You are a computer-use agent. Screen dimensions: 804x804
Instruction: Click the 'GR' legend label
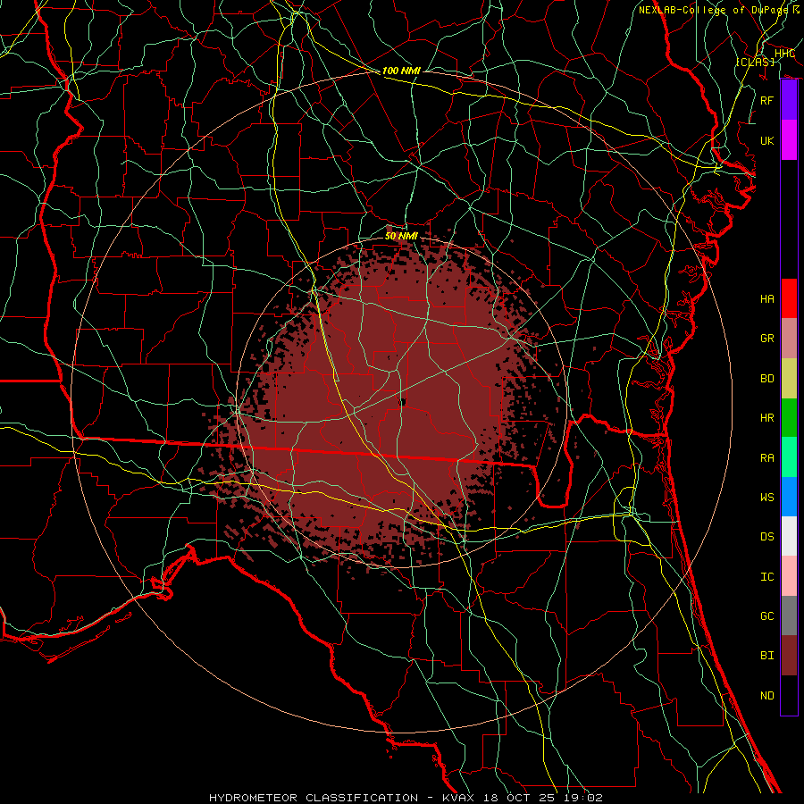coord(766,339)
